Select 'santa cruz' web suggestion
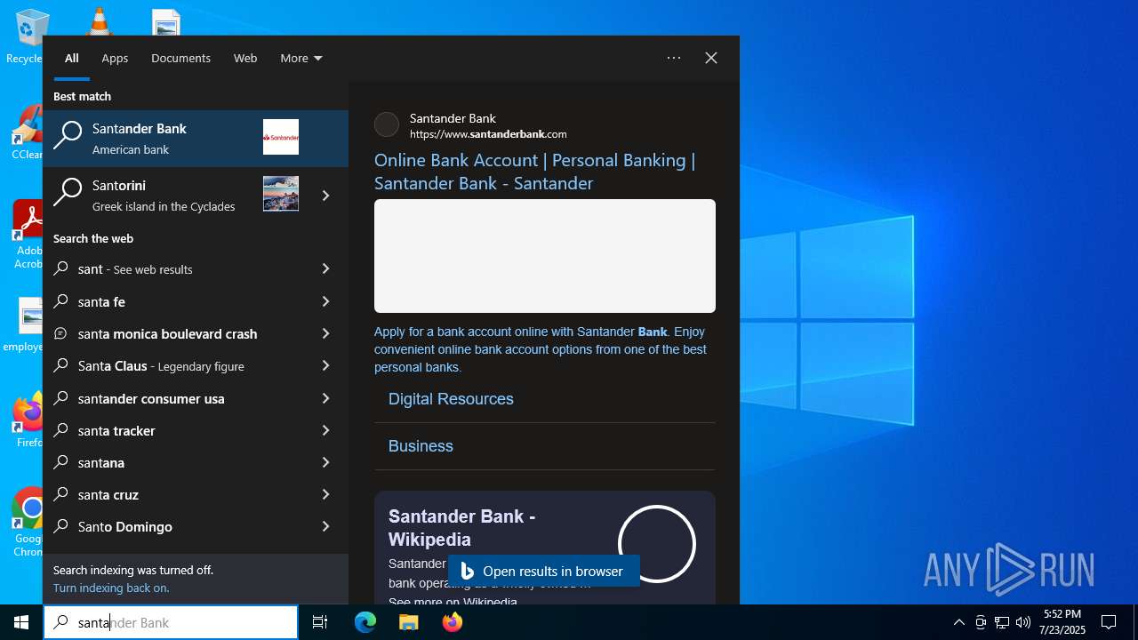 [x=173, y=494]
